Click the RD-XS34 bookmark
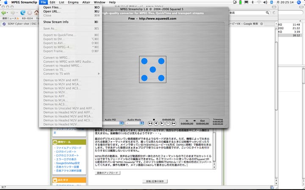This screenshot has height=190, width=305. coord(27,19)
